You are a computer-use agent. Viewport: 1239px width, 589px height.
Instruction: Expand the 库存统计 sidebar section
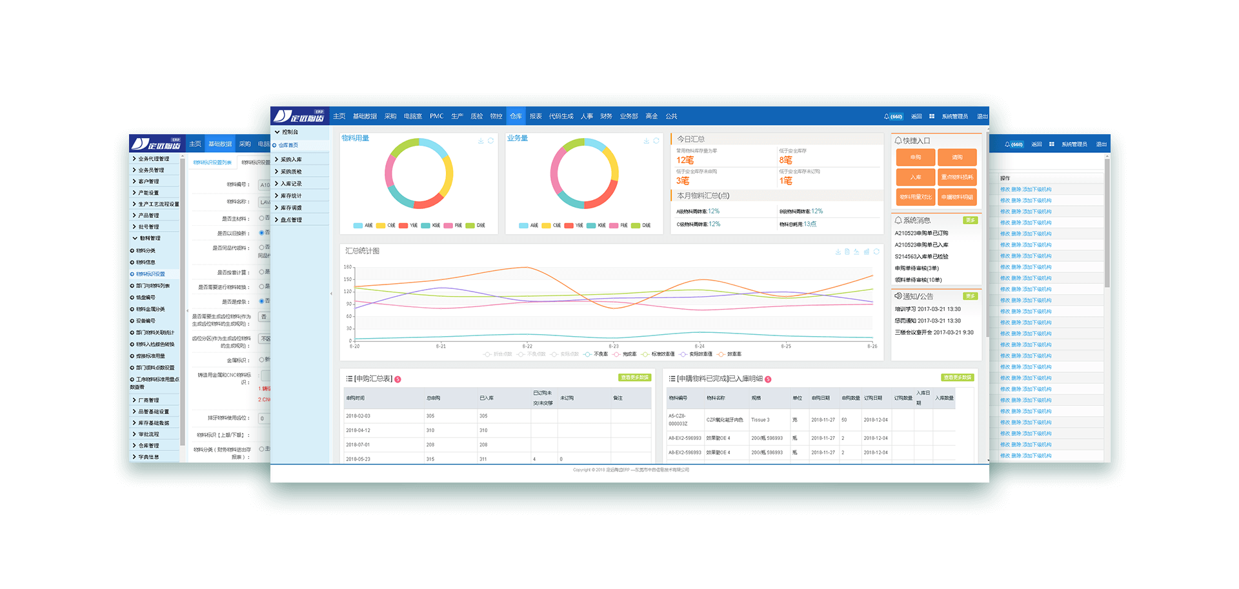pyautogui.click(x=290, y=195)
